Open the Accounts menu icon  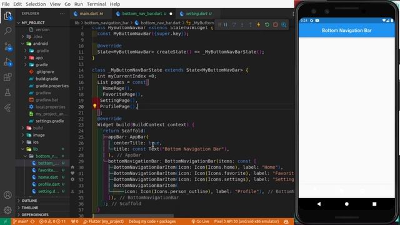(x=7, y=195)
